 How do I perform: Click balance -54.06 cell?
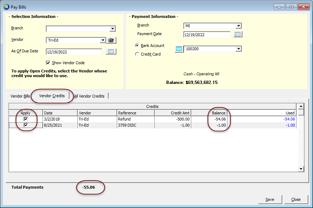209,119
